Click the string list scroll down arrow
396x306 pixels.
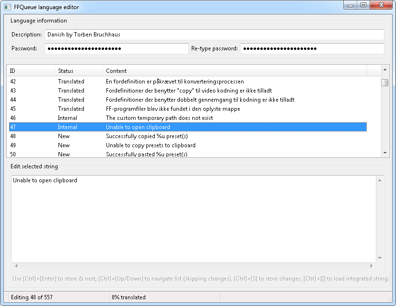[385, 153]
